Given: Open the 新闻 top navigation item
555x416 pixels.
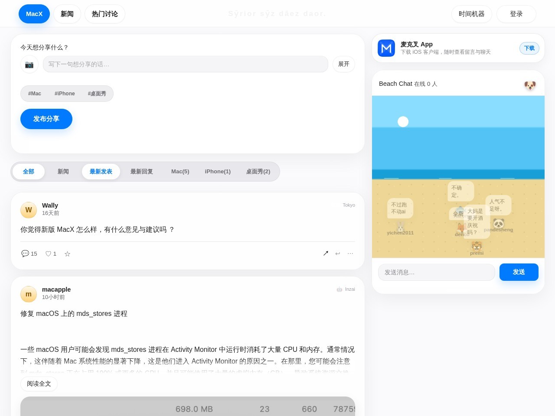Looking at the screenshot, I should point(67,14).
